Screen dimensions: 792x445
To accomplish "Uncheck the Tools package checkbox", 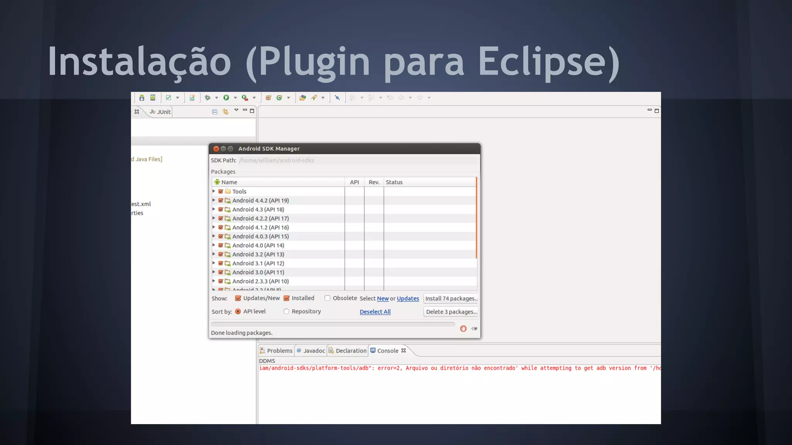I will 221,191.
